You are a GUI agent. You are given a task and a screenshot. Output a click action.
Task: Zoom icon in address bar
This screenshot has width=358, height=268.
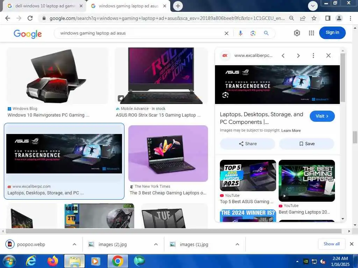pos(291,18)
